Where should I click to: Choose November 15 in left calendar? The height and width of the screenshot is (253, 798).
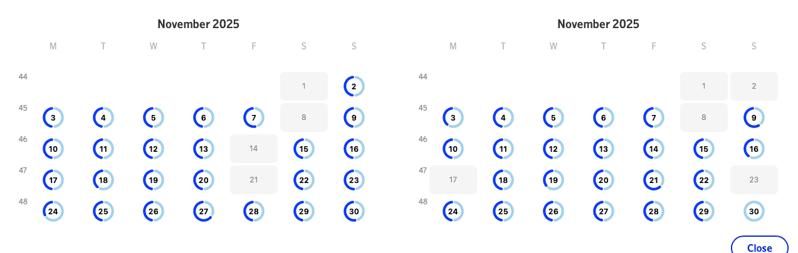(304, 149)
